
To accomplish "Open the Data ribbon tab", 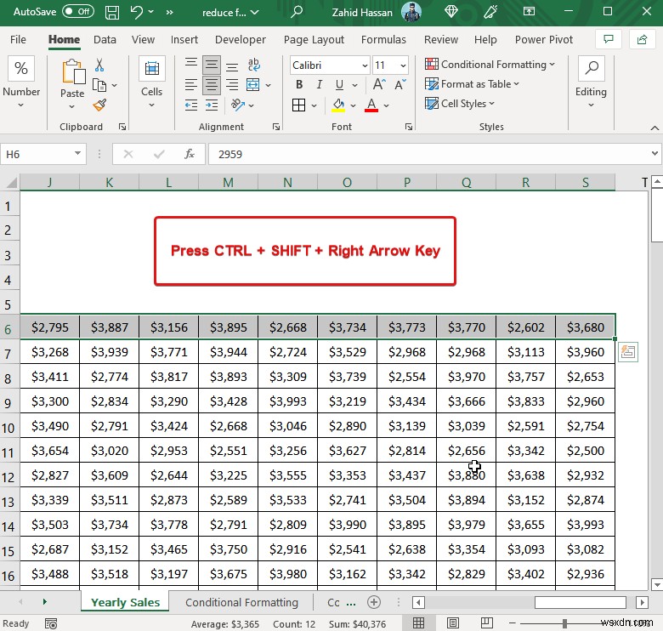I will tap(105, 39).
